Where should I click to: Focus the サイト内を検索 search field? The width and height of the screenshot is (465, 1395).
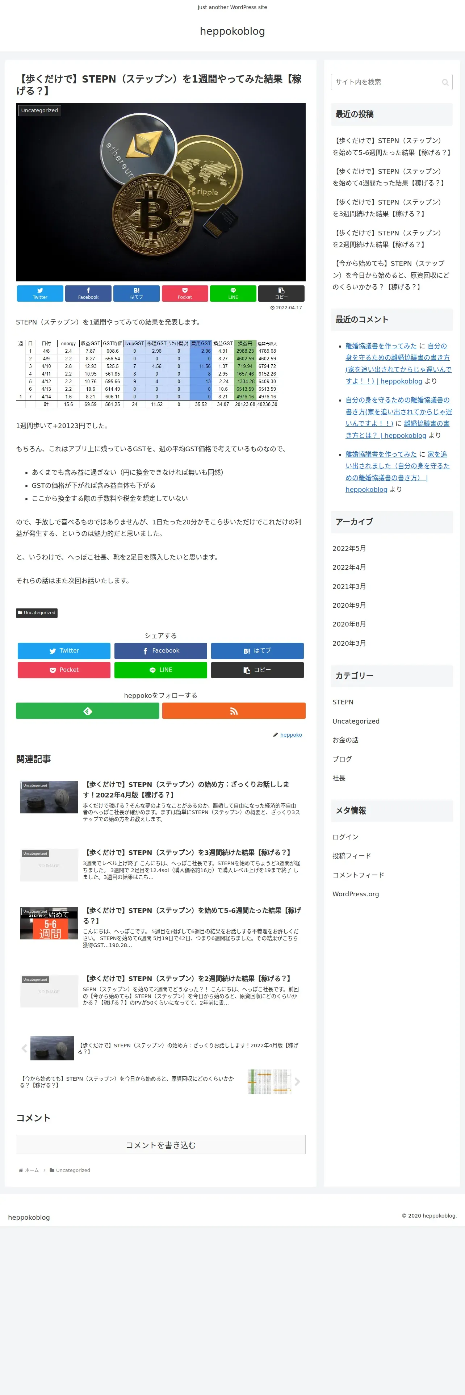tap(391, 82)
